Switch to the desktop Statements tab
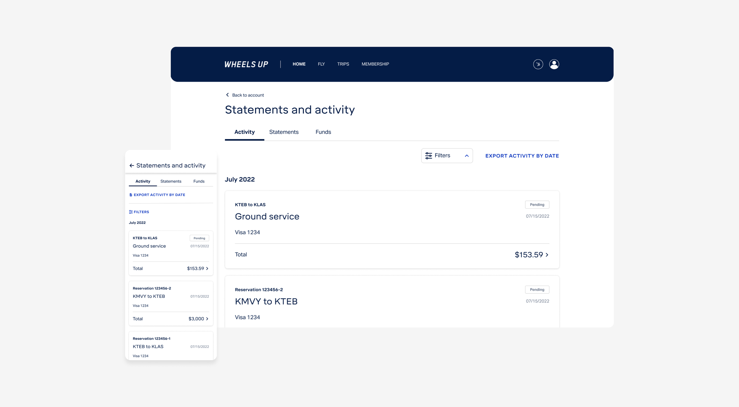The width and height of the screenshot is (739, 407). pos(283,132)
